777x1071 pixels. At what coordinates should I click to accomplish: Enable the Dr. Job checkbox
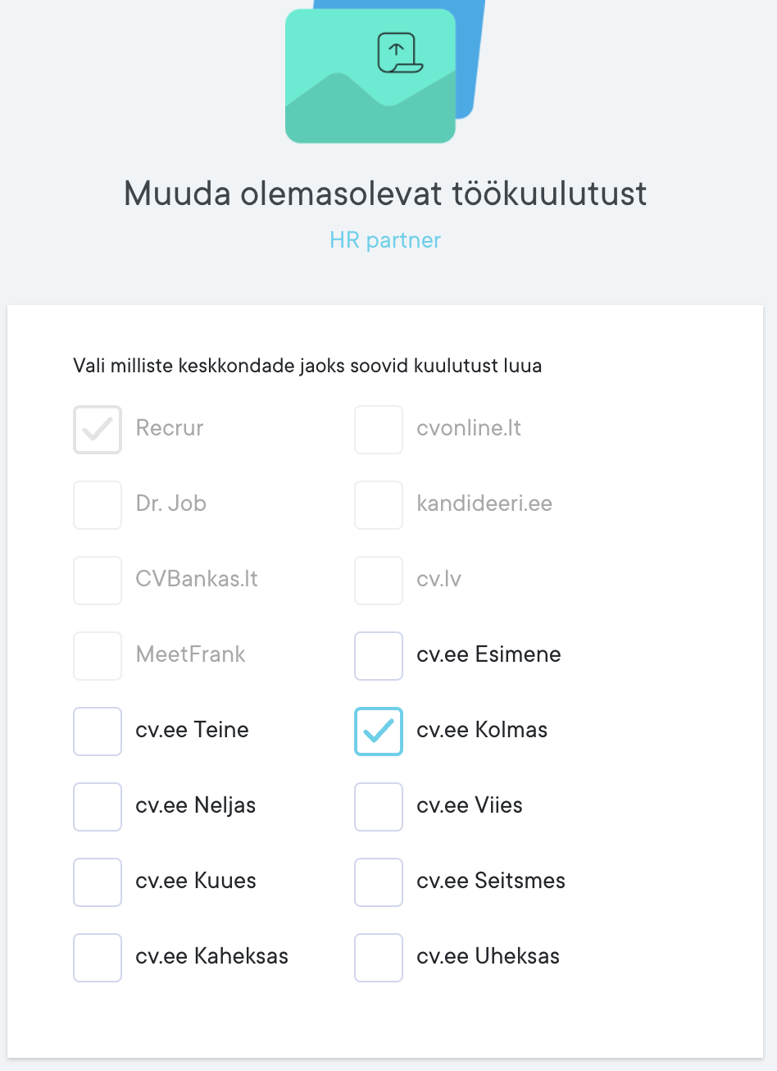98,504
